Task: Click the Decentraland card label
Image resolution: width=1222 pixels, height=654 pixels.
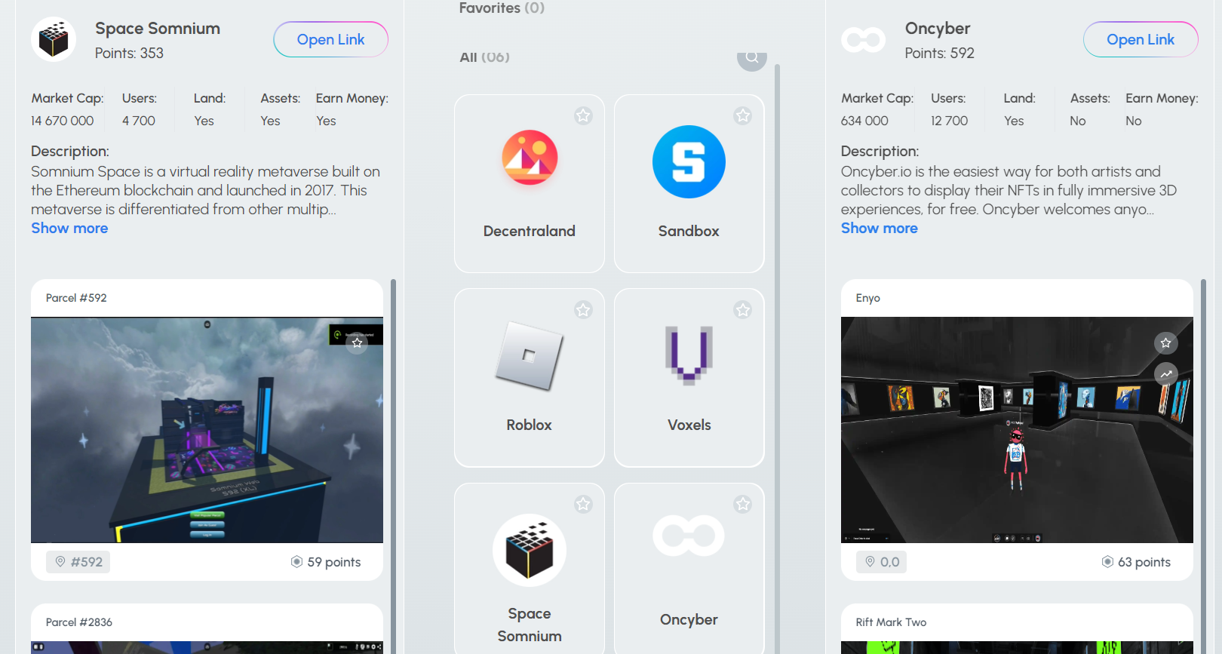Action: (530, 231)
